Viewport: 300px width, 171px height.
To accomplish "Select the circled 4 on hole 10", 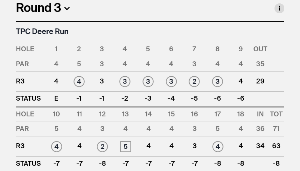I will pyautogui.click(x=57, y=147).
